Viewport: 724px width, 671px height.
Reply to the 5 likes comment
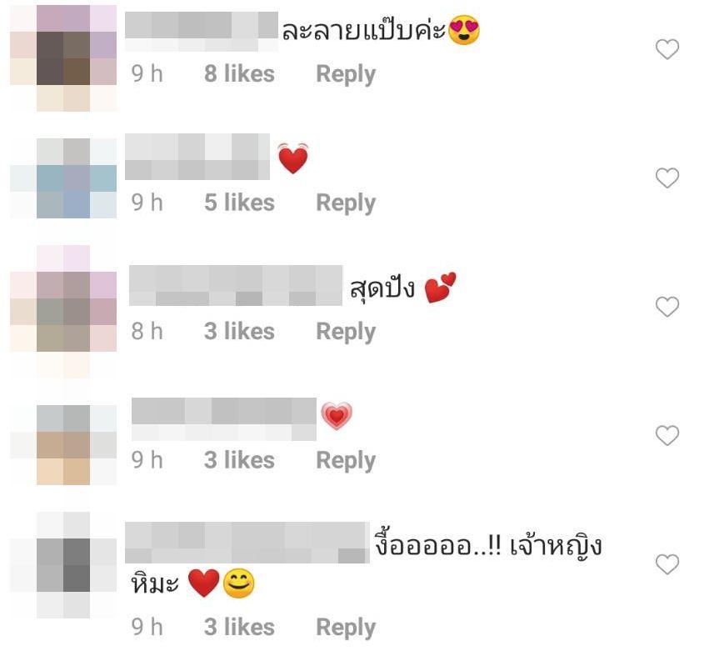(346, 203)
